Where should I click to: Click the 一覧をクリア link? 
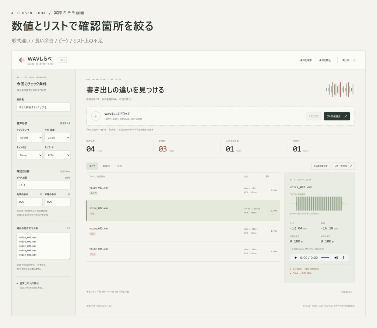346,292
